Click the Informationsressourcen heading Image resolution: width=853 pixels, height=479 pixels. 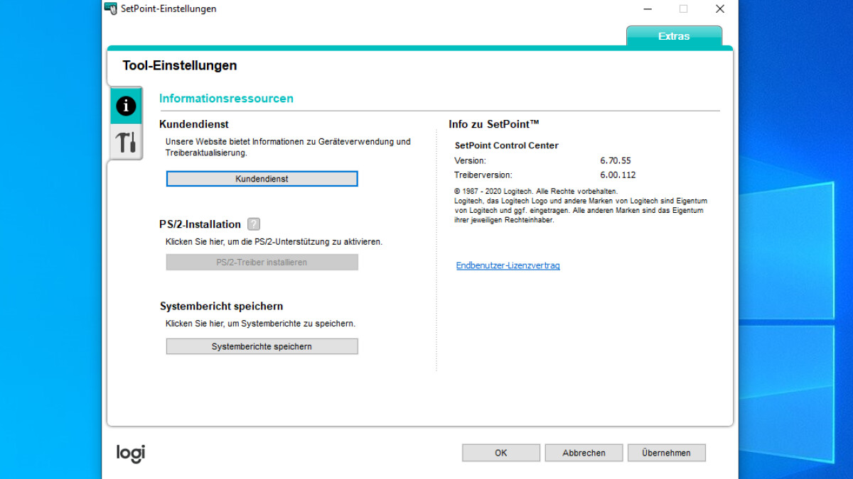pos(226,99)
